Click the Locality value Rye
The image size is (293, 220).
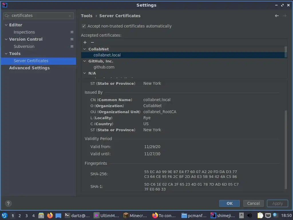[147, 118]
